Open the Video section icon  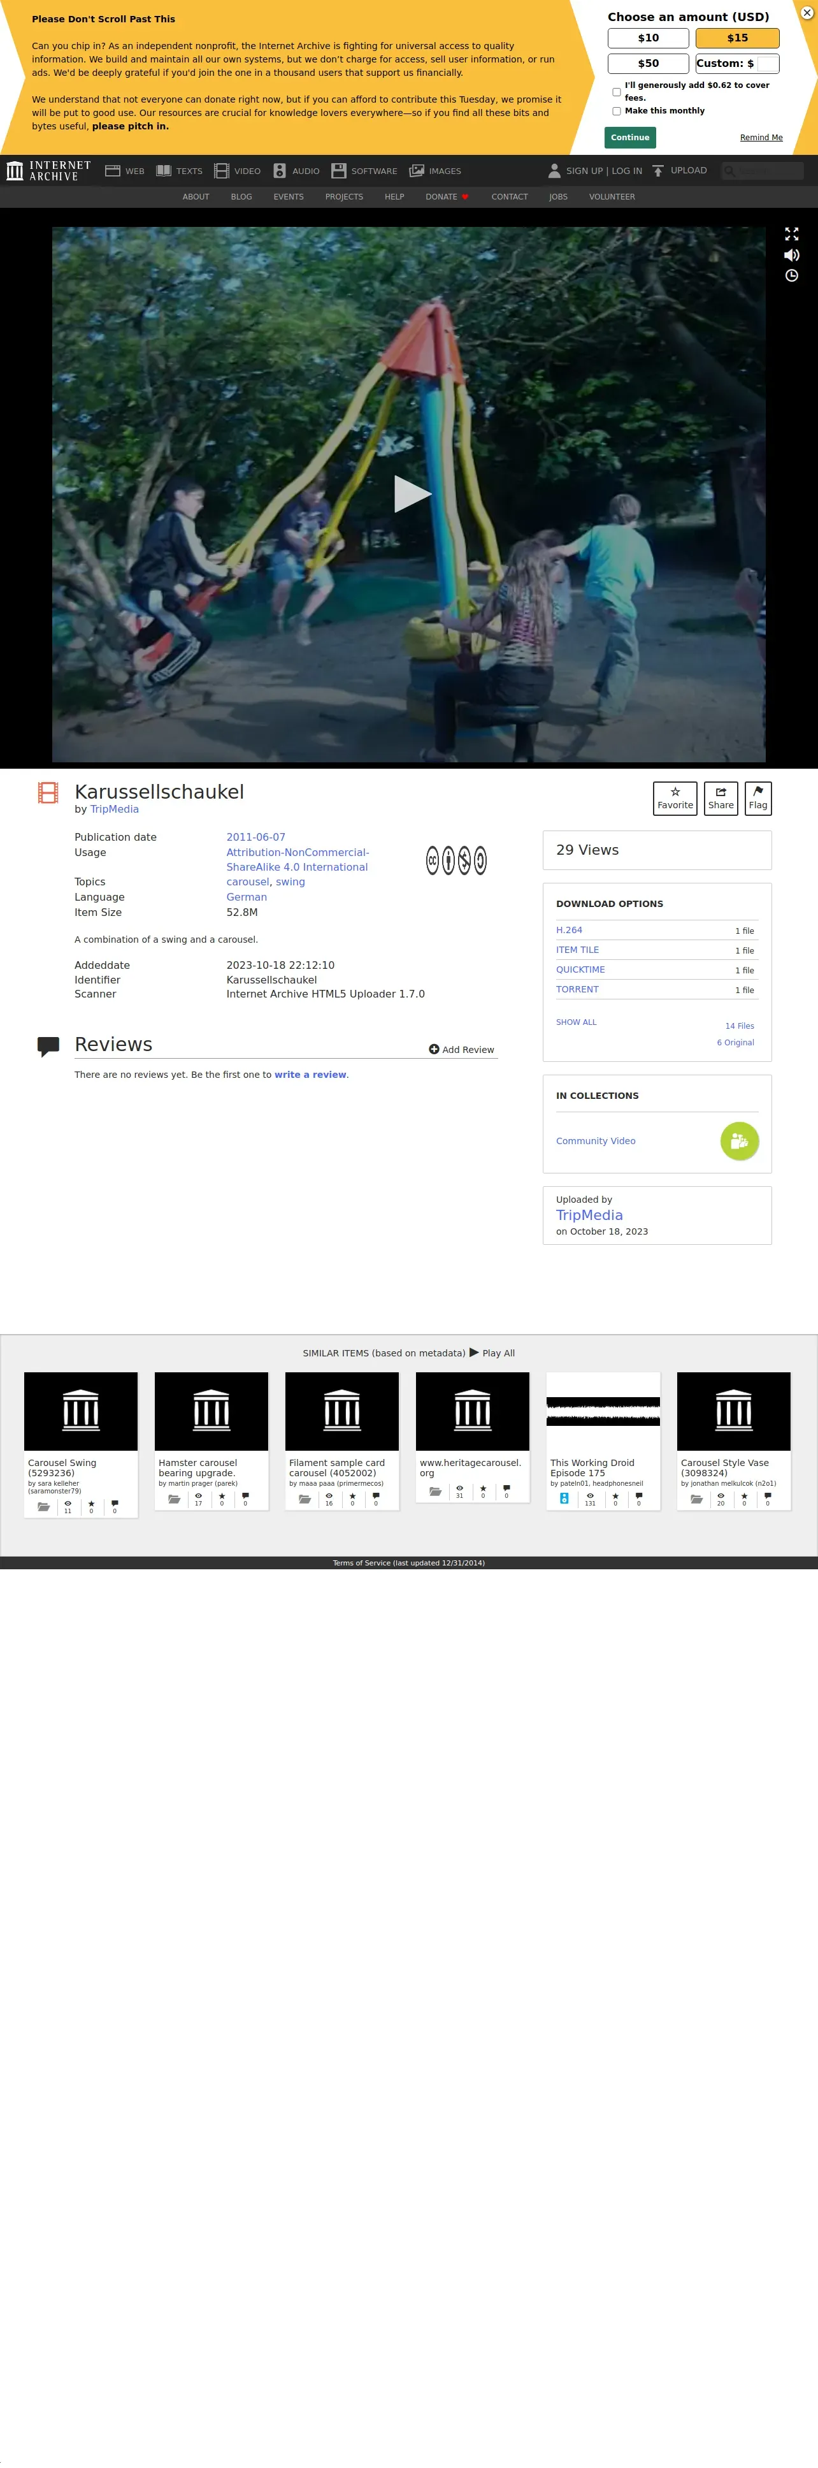tap(221, 171)
